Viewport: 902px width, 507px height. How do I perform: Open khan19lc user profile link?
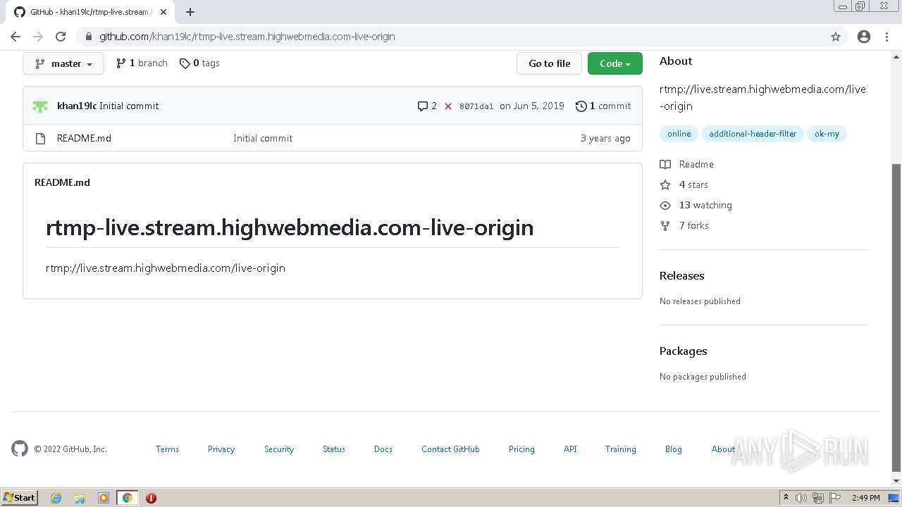pos(76,106)
